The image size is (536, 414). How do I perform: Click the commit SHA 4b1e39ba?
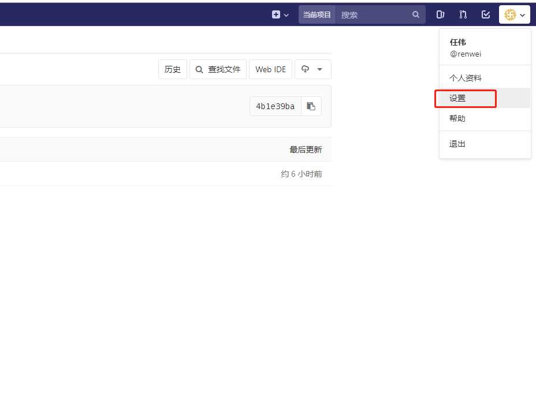[x=275, y=106]
